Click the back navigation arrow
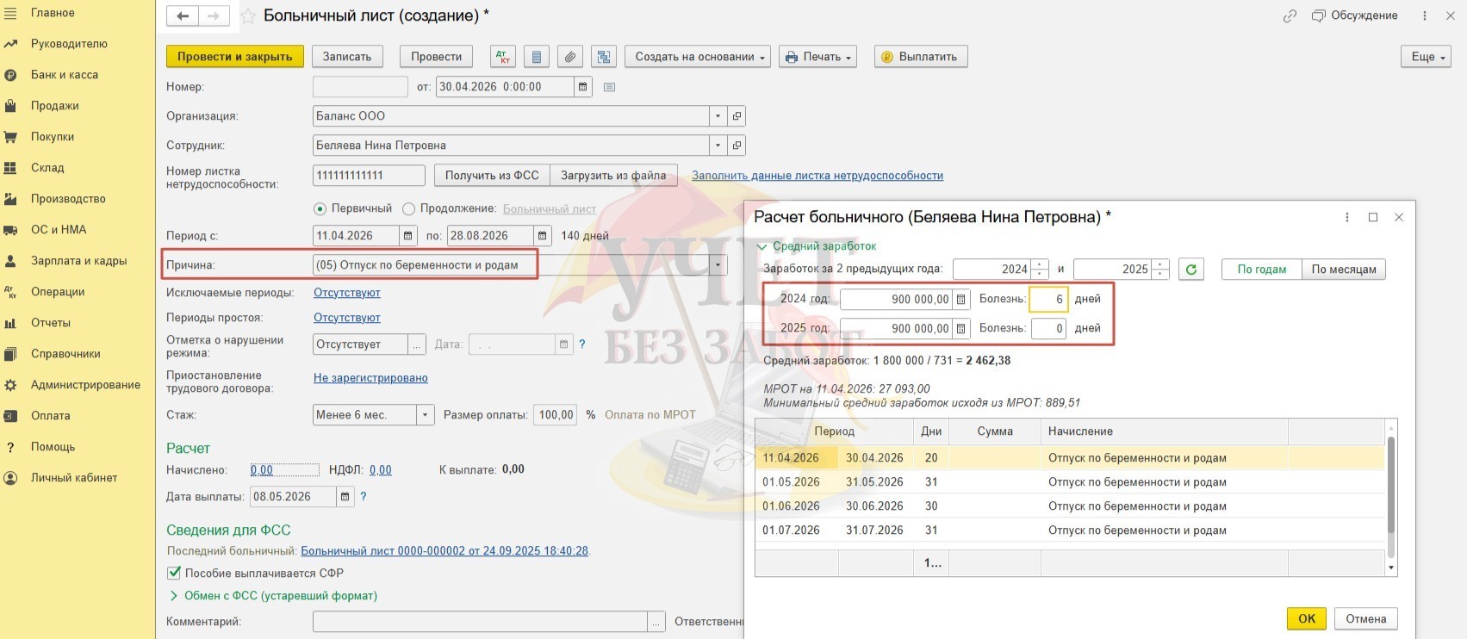 point(182,16)
